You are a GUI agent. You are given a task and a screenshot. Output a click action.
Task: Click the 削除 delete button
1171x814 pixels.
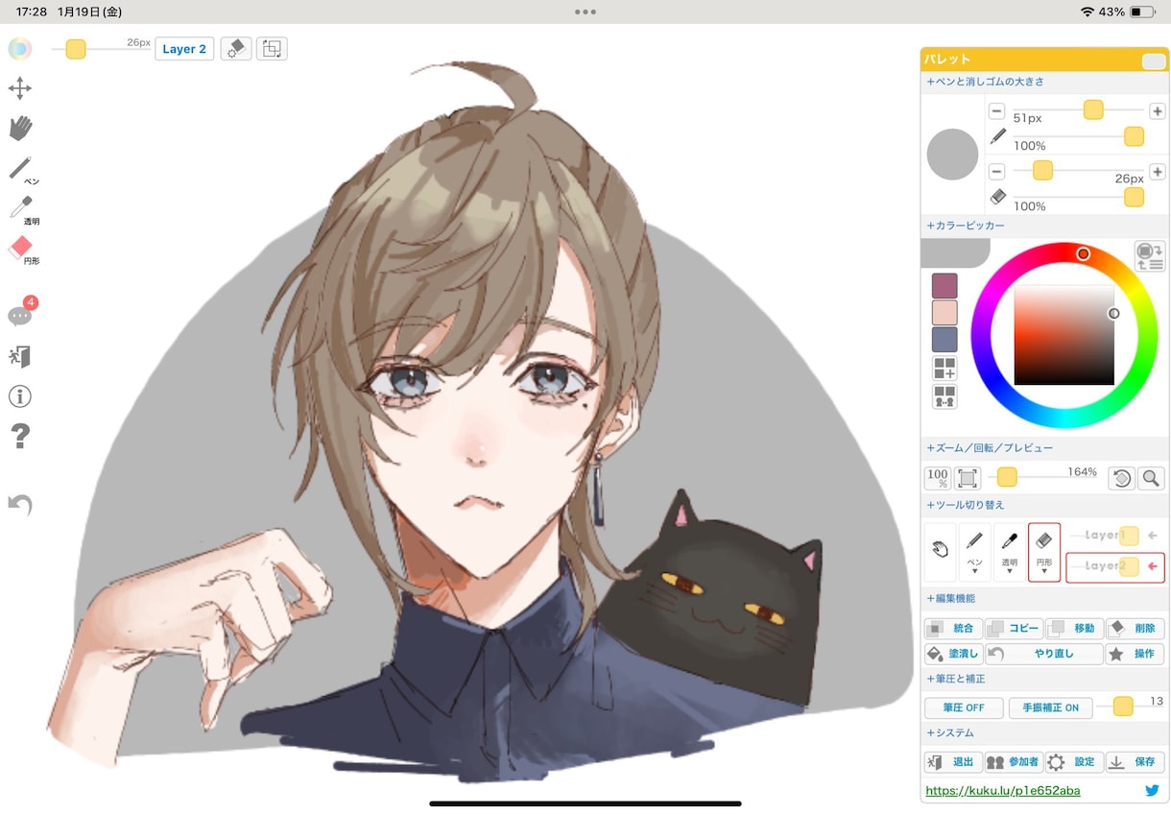click(1135, 629)
